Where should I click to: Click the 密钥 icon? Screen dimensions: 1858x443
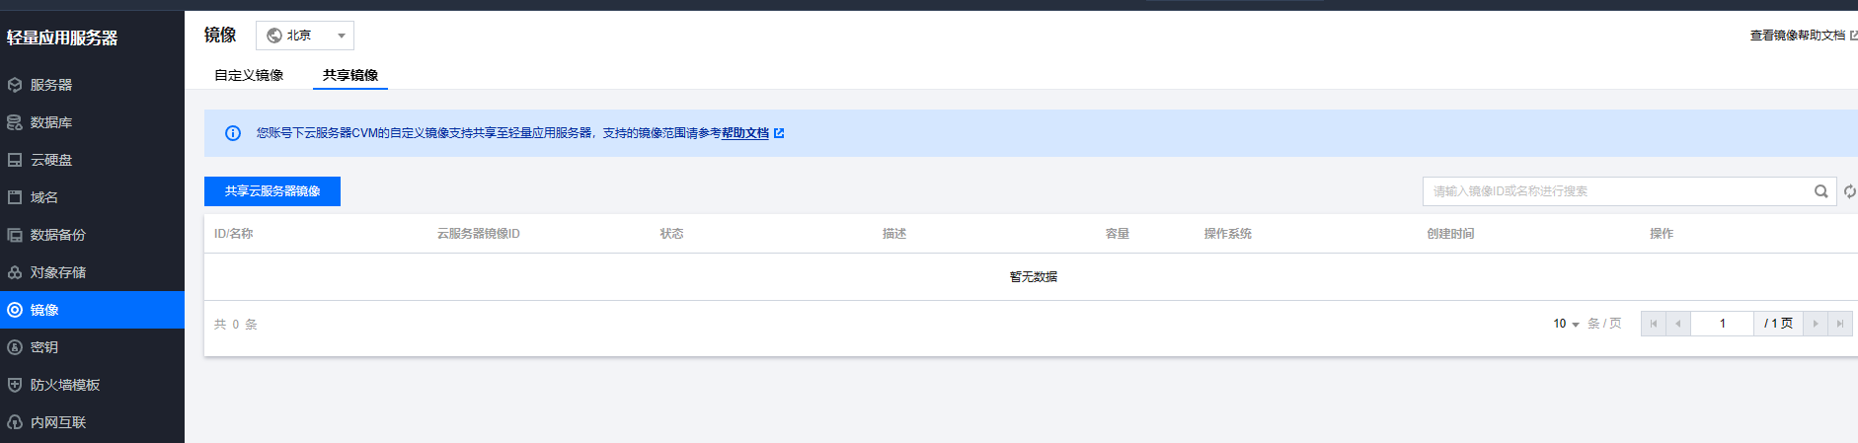pos(15,347)
